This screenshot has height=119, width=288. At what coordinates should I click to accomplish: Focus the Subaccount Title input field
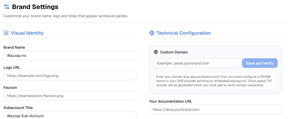70,115
